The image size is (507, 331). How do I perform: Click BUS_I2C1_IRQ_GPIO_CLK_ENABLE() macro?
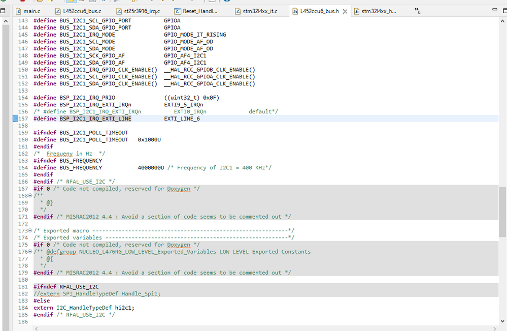[x=108, y=70]
